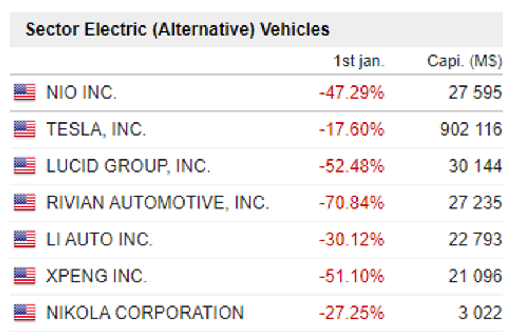Click the flag icon beside NIKOLA CORPORATION

click(25, 313)
